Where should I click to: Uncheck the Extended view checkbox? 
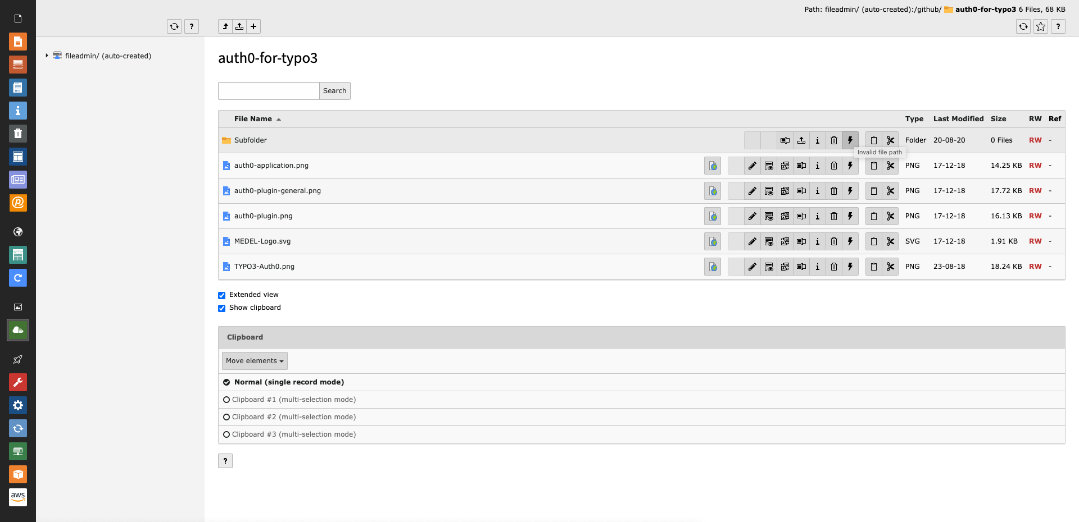[221, 295]
